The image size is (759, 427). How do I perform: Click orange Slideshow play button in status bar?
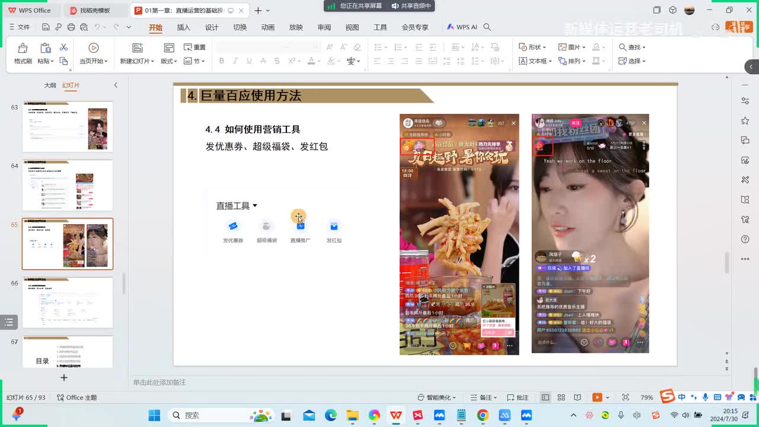597,397
